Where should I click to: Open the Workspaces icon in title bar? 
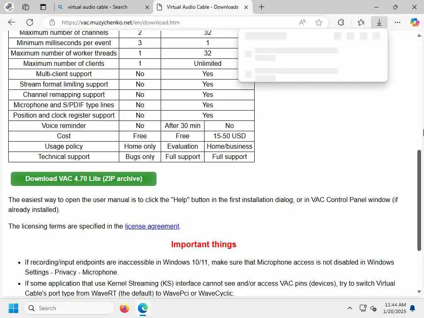[x=26, y=7]
